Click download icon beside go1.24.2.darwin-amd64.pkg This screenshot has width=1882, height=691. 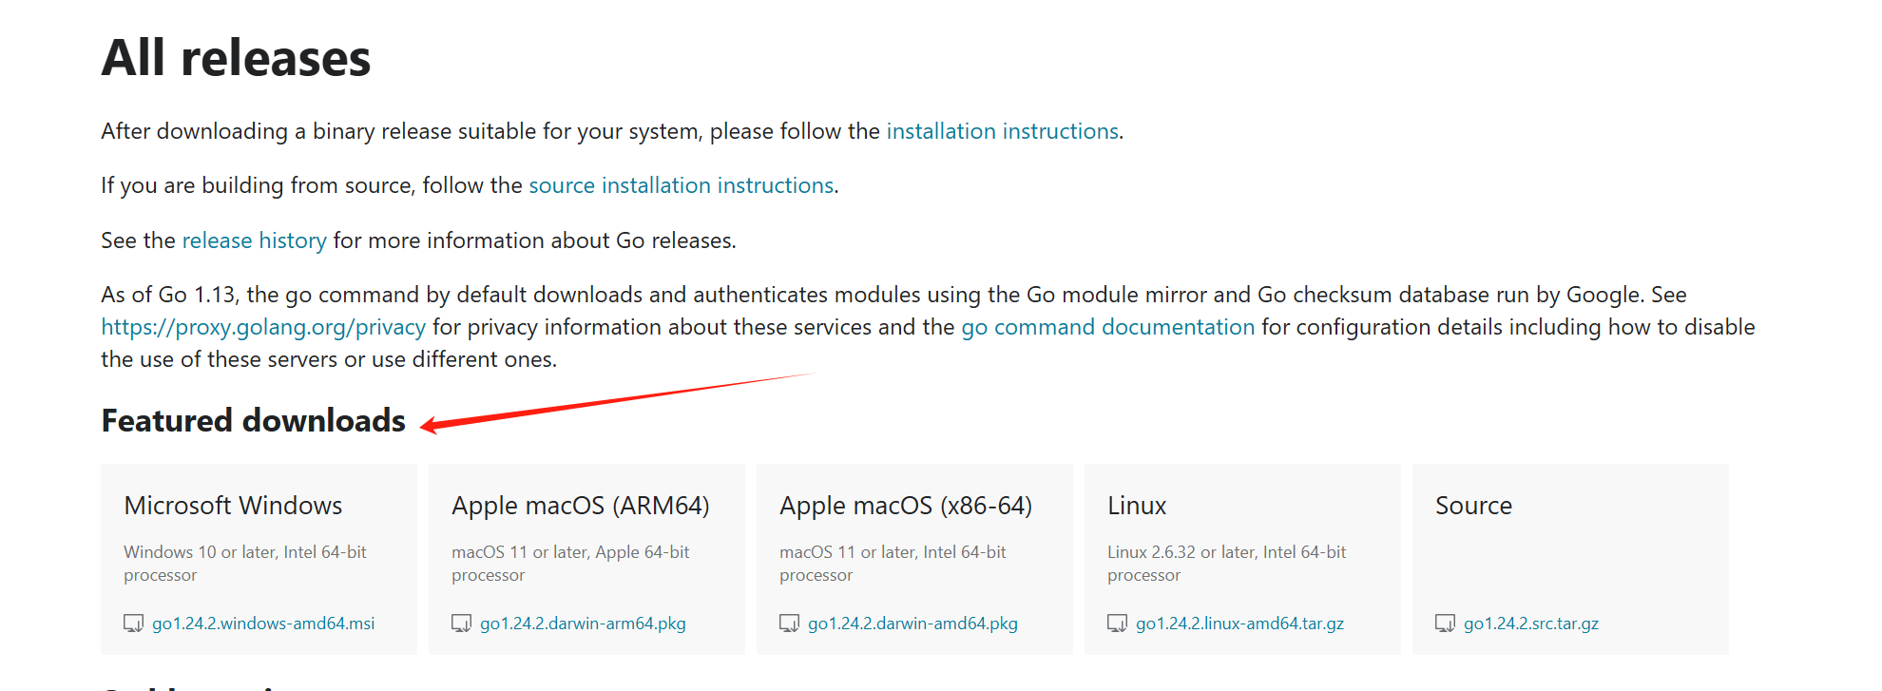coord(789,624)
